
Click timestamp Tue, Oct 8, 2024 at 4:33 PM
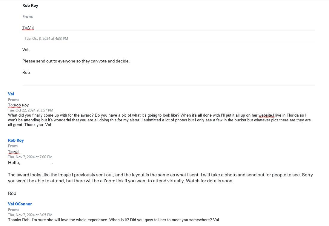coord(46,39)
